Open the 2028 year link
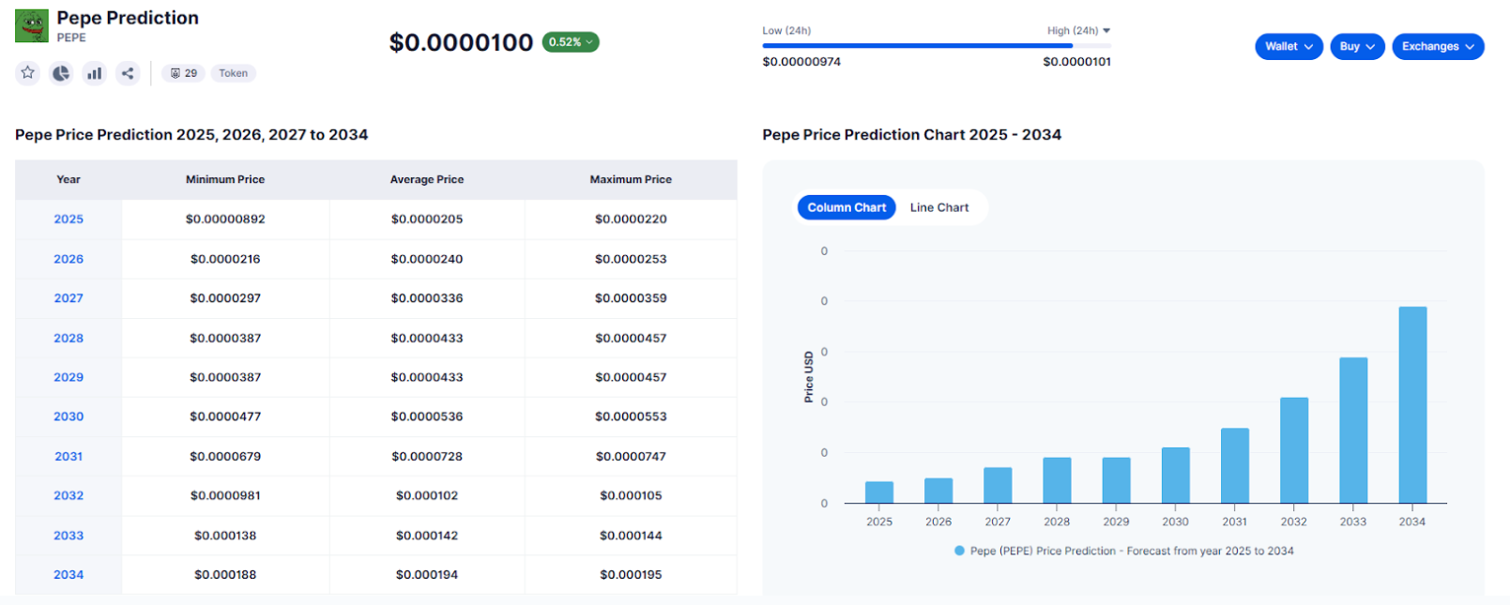1510x605 pixels. (69, 338)
